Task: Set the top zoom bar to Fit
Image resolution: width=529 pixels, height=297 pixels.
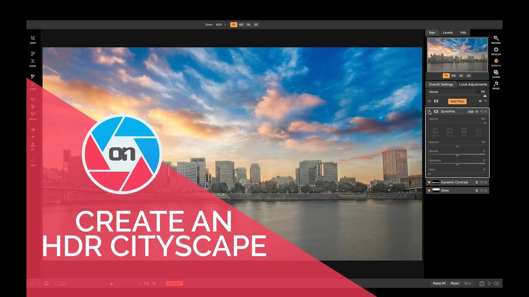Action: pos(234,25)
